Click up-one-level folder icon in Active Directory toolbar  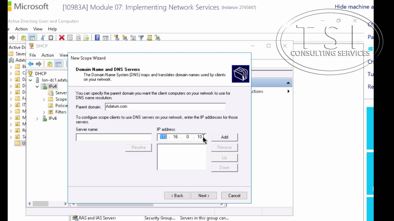tap(23, 38)
